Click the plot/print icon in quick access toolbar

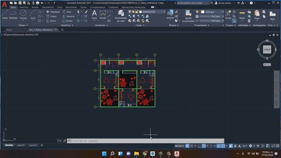point(37,3)
